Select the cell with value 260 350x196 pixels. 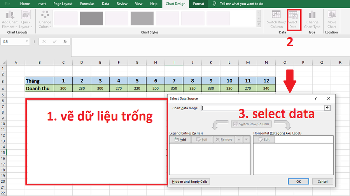[156, 88]
